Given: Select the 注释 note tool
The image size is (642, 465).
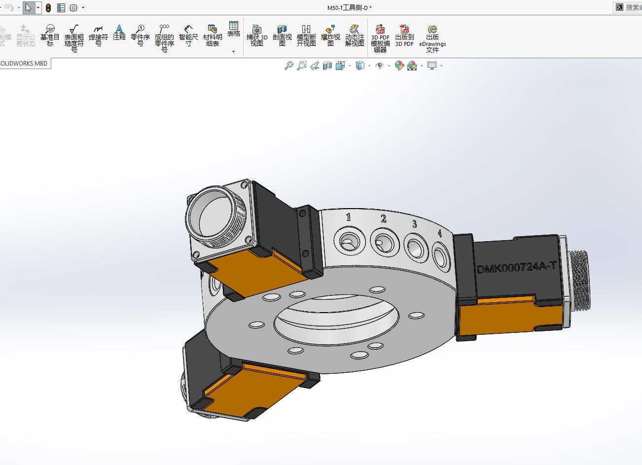Looking at the screenshot, I should [119, 33].
